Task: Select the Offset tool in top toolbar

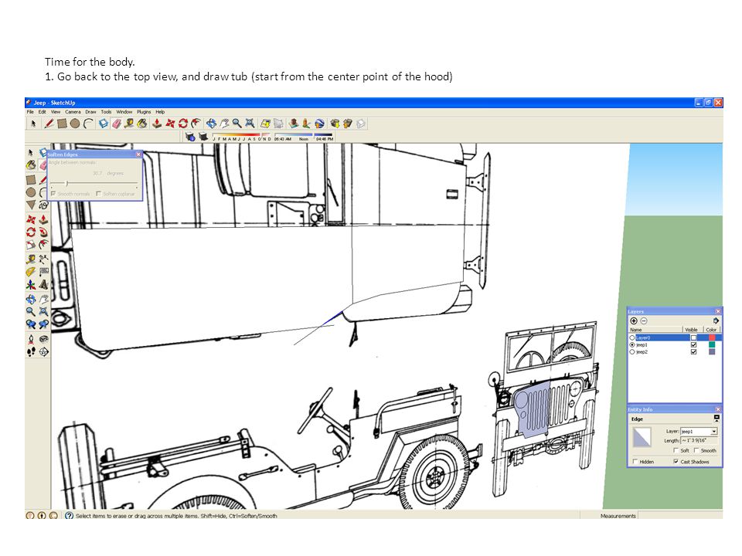Action: pos(196,124)
